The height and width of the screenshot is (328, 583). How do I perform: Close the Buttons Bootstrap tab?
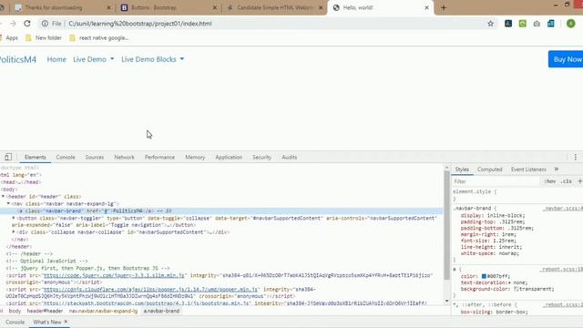click(215, 7)
